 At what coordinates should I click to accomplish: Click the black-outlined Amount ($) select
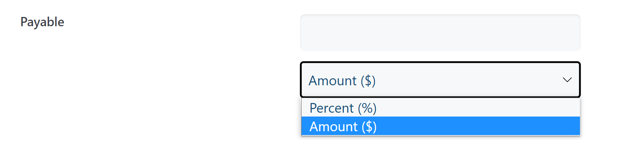coord(440,80)
